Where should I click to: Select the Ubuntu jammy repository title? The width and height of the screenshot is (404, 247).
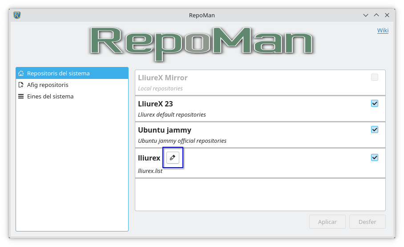(x=165, y=130)
